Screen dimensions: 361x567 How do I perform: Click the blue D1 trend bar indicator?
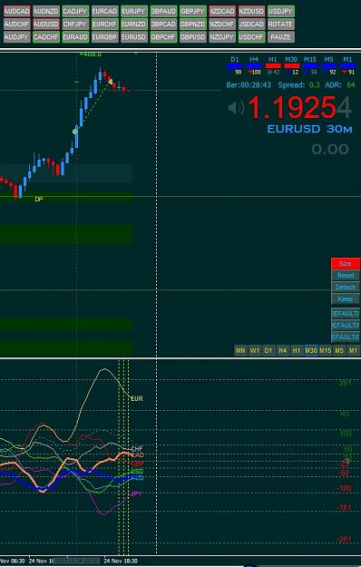click(235, 66)
